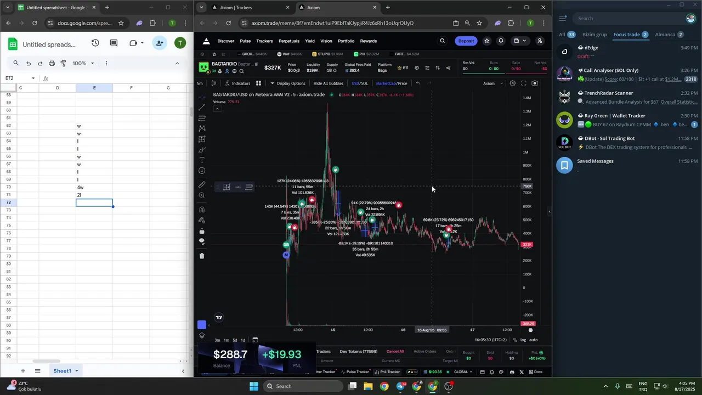
Task: Select the 3m date range
Action: click(x=217, y=340)
